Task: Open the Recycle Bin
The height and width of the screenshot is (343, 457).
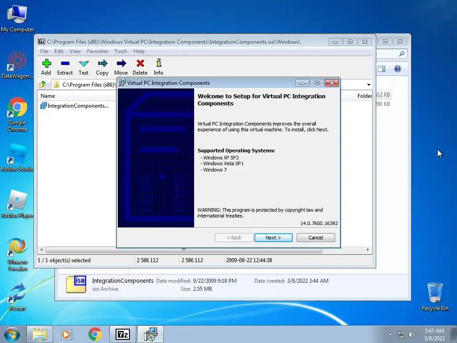Action: (435, 297)
